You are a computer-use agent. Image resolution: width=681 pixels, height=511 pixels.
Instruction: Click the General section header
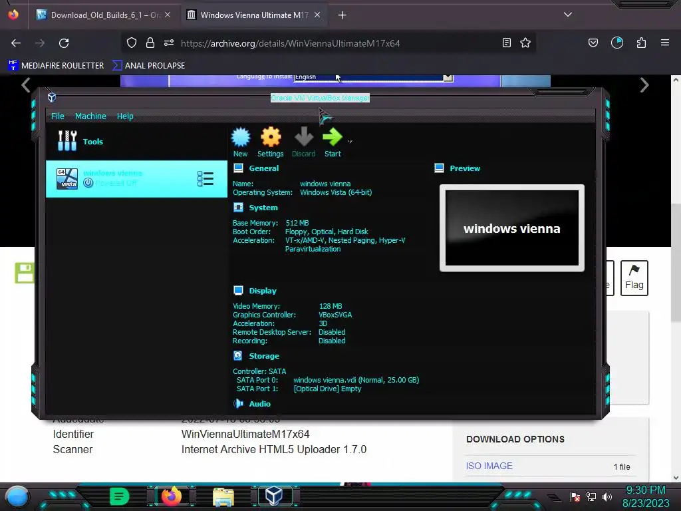[x=263, y=168]
